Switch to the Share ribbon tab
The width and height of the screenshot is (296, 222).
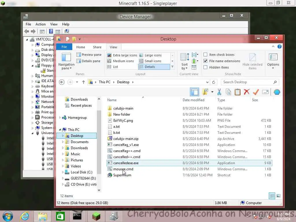97,47
